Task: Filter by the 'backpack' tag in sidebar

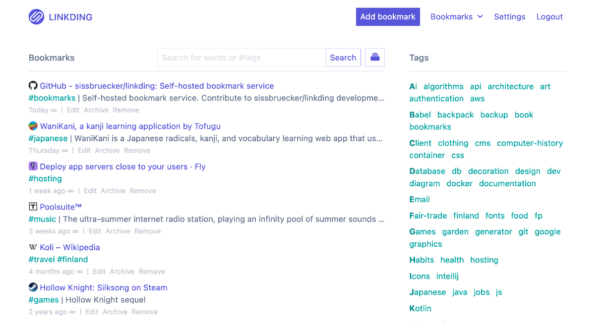Action: (456, 114)
